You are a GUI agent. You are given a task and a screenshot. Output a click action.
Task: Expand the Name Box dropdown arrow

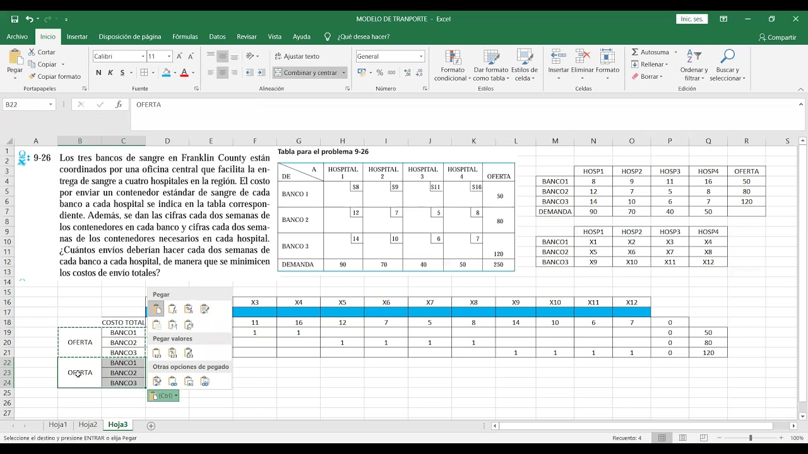[x=50, y=105]
